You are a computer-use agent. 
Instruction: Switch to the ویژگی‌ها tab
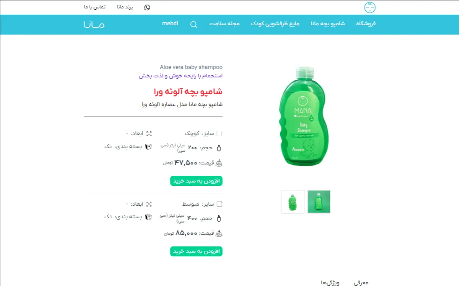(x=330, y=283)
